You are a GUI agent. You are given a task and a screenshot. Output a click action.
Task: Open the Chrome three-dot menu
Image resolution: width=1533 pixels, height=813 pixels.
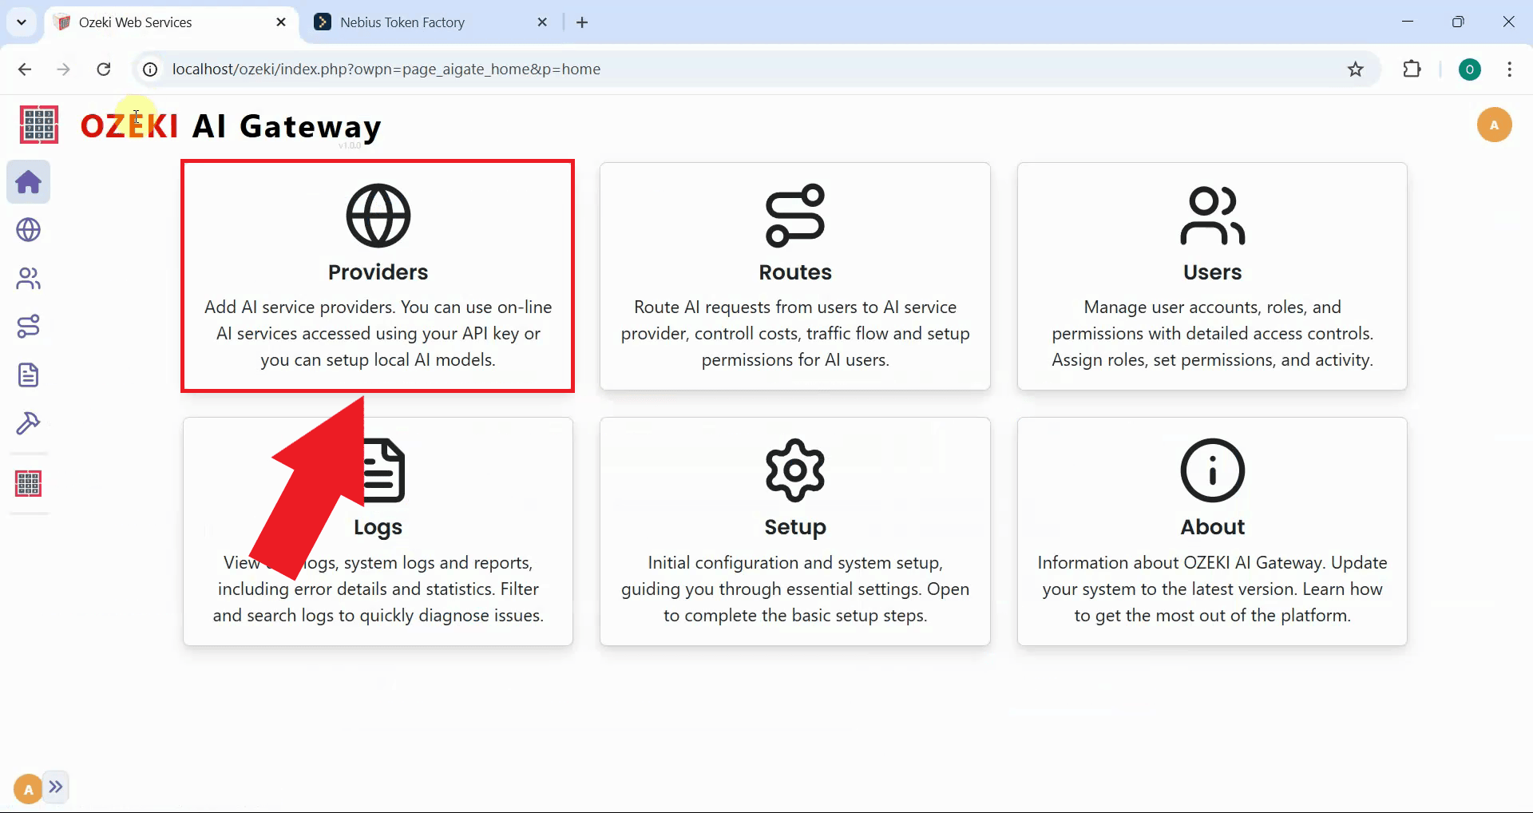pyautogui.click(x=1510, y=69)
